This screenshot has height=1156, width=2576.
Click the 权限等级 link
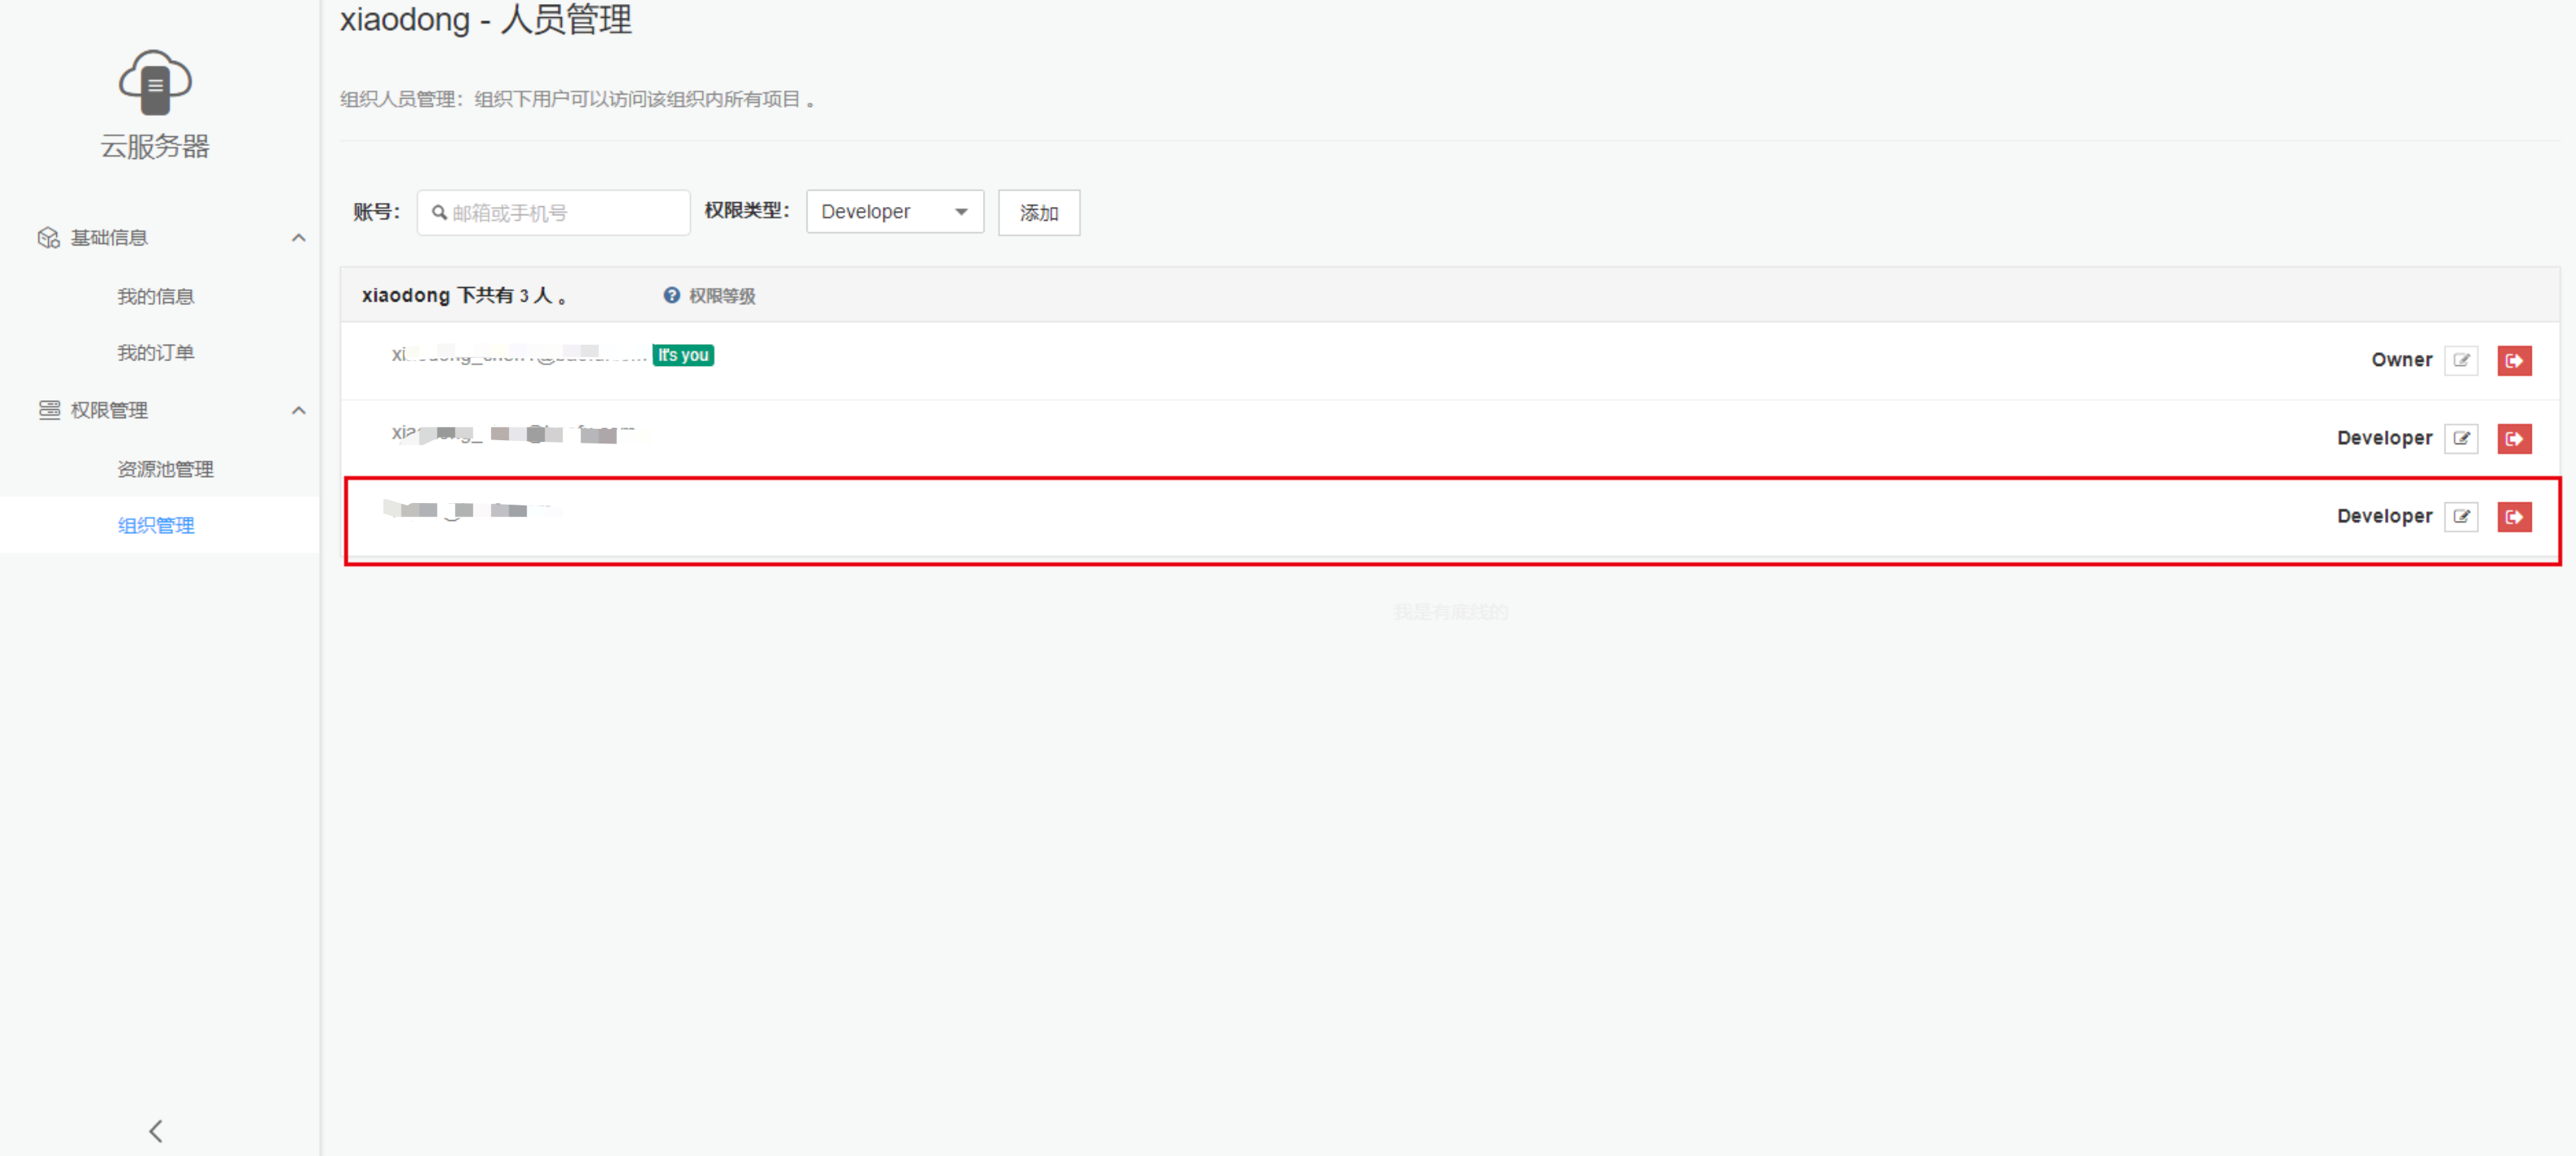tap(721, 296)
